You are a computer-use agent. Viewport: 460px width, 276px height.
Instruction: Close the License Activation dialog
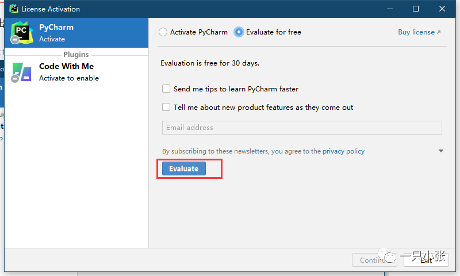pyautogui.click(x=442, y=9)
